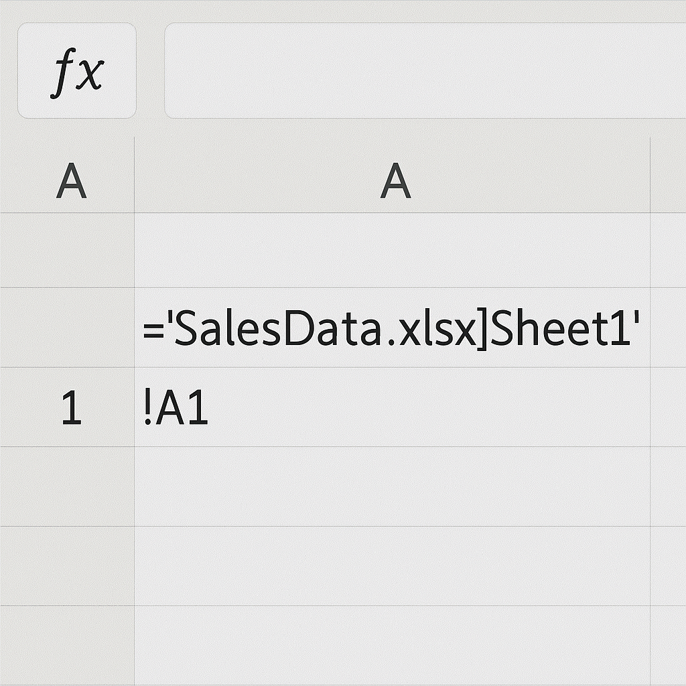Click blank row header left of SalesData formula

(x=67, y=330)
